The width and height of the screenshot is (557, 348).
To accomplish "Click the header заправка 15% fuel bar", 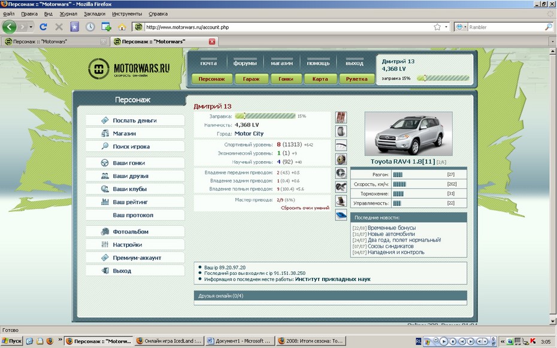I will (x=443, y=78).
